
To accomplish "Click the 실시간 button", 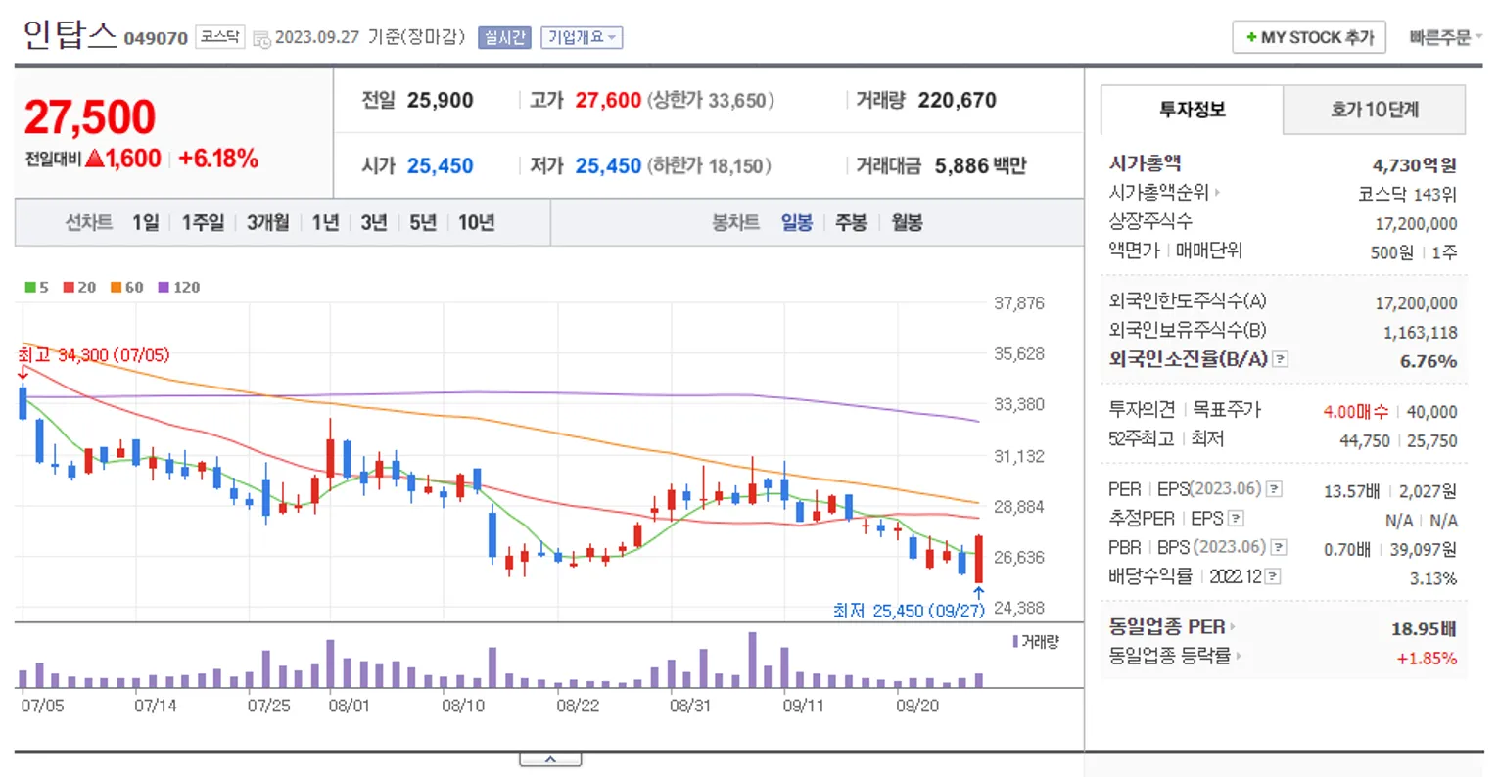I will coord(504,37).
